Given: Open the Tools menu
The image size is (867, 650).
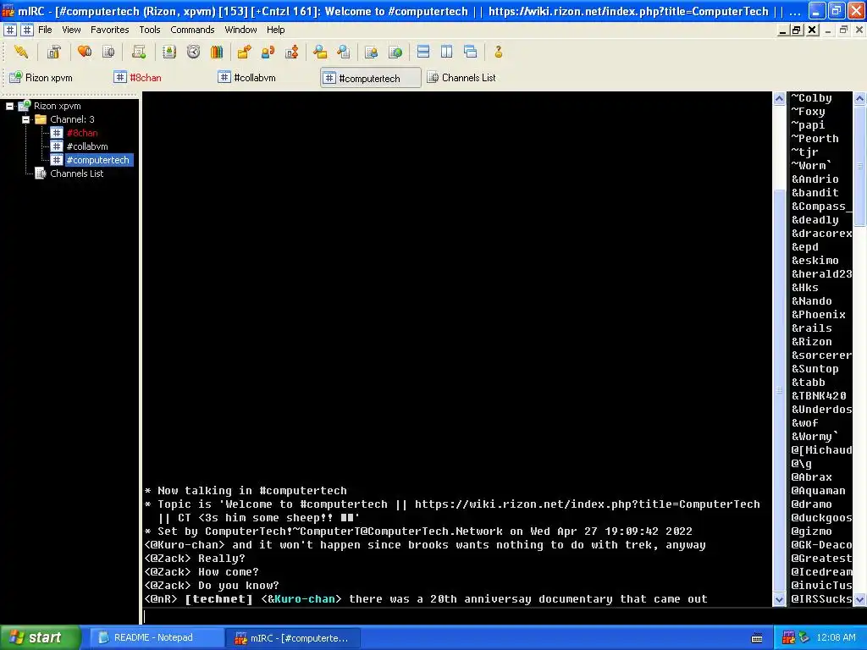Looking at the screenshot, I should pos(149,30).
